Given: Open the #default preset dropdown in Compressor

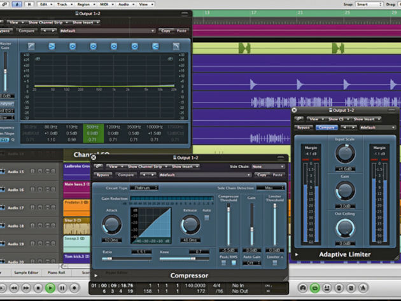Looking at the screenshot, I should 204,175.
